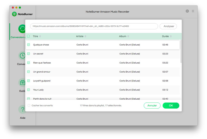Select the Conversion sidebar label
The height and width of the screenshot is (139, 207).
click(18, 37)
